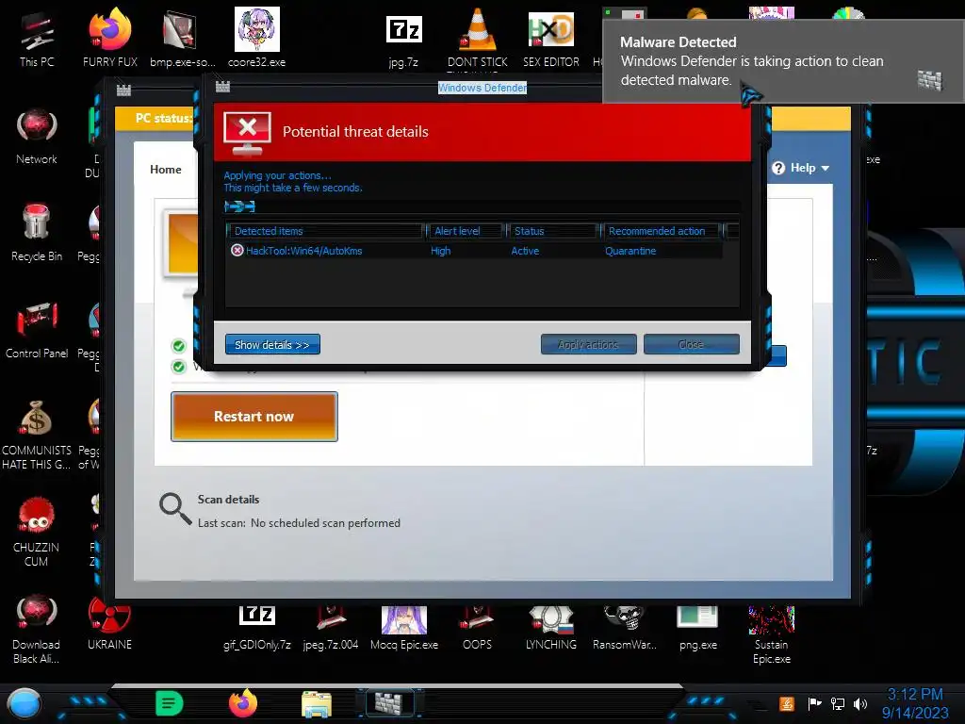Select the CHUZZIN CUM desktop icon
965x724 pixels.
pos(37,532)
